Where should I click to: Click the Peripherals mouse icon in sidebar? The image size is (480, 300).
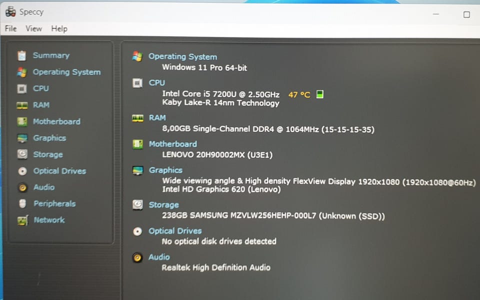(x=22, y=203)
